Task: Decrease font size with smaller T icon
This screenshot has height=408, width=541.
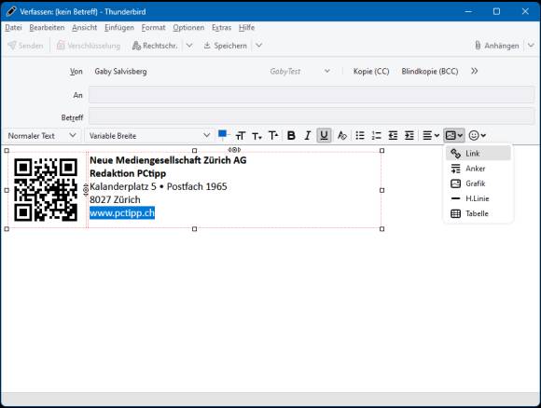Action: (x=257, y=136)
